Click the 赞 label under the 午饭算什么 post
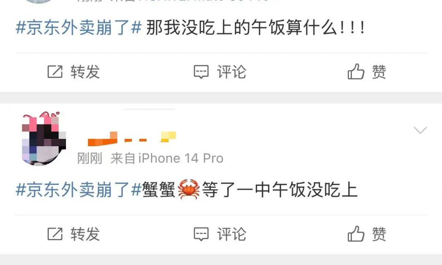This screenshot has height=265, width=442. pos(379,71)
